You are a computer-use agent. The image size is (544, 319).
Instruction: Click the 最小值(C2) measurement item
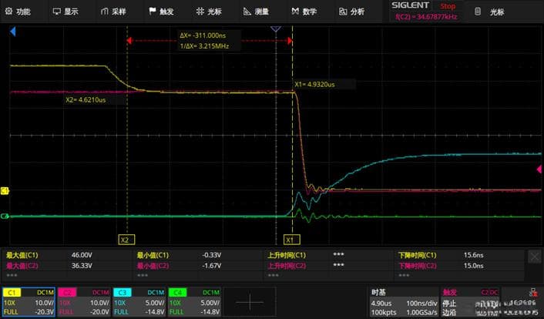tap(153, 266)
